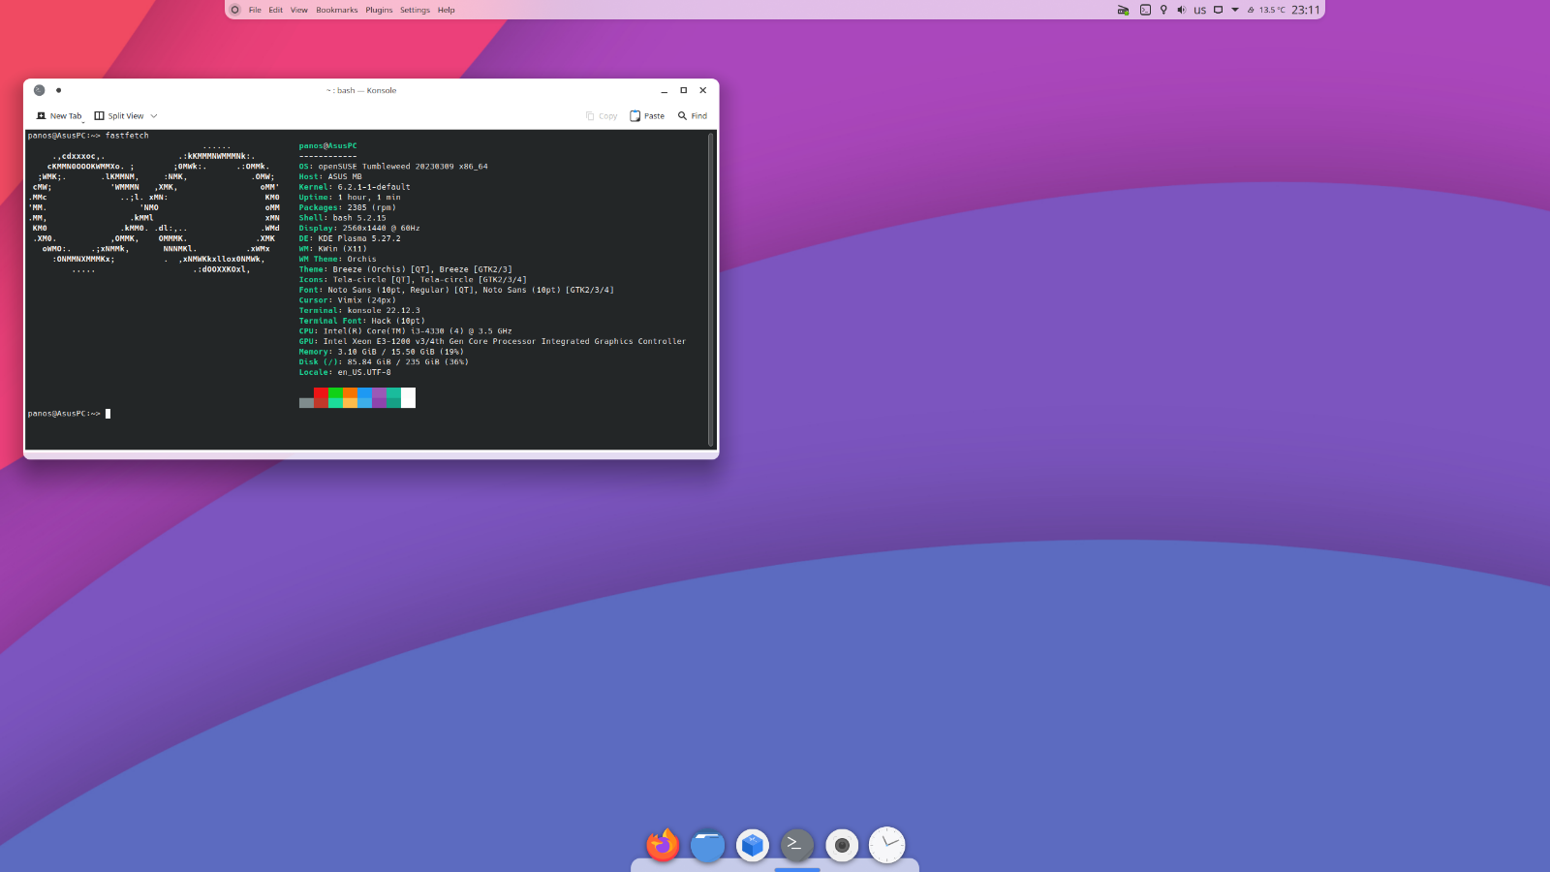Click the lightbulb tray icon

pos(1163,10)
